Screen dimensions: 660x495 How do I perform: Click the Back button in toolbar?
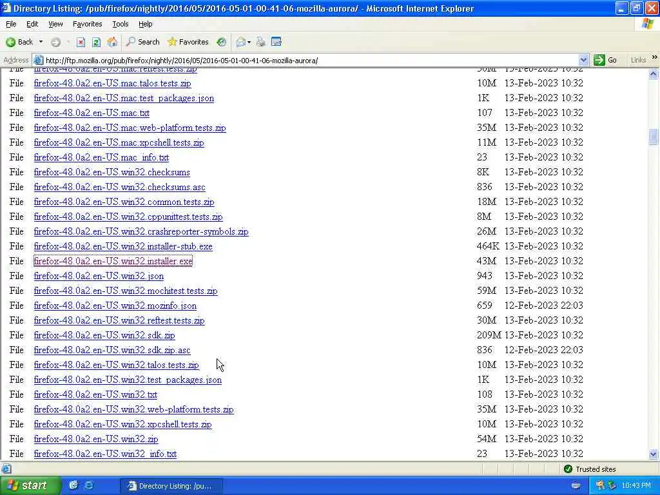[19, 42]
